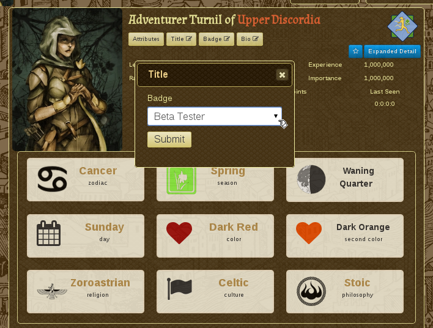Viewport: 433px width, 328px height.
Task: Close the Title dialog
Action: [x=282, y=75]
